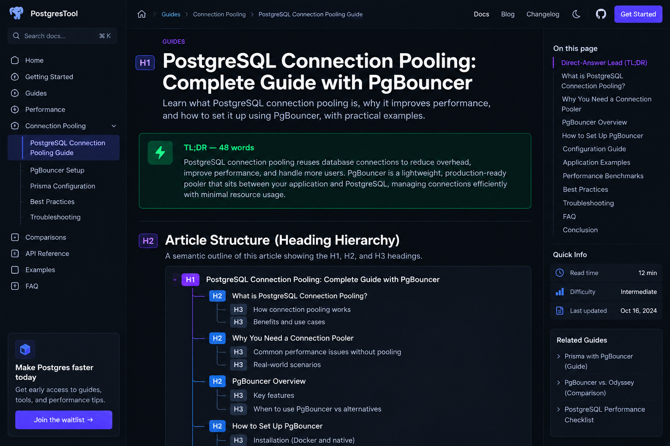The image size is (670, 446).
Task: Click the Examples sidebar icon
Action: (x=15, y=270)
